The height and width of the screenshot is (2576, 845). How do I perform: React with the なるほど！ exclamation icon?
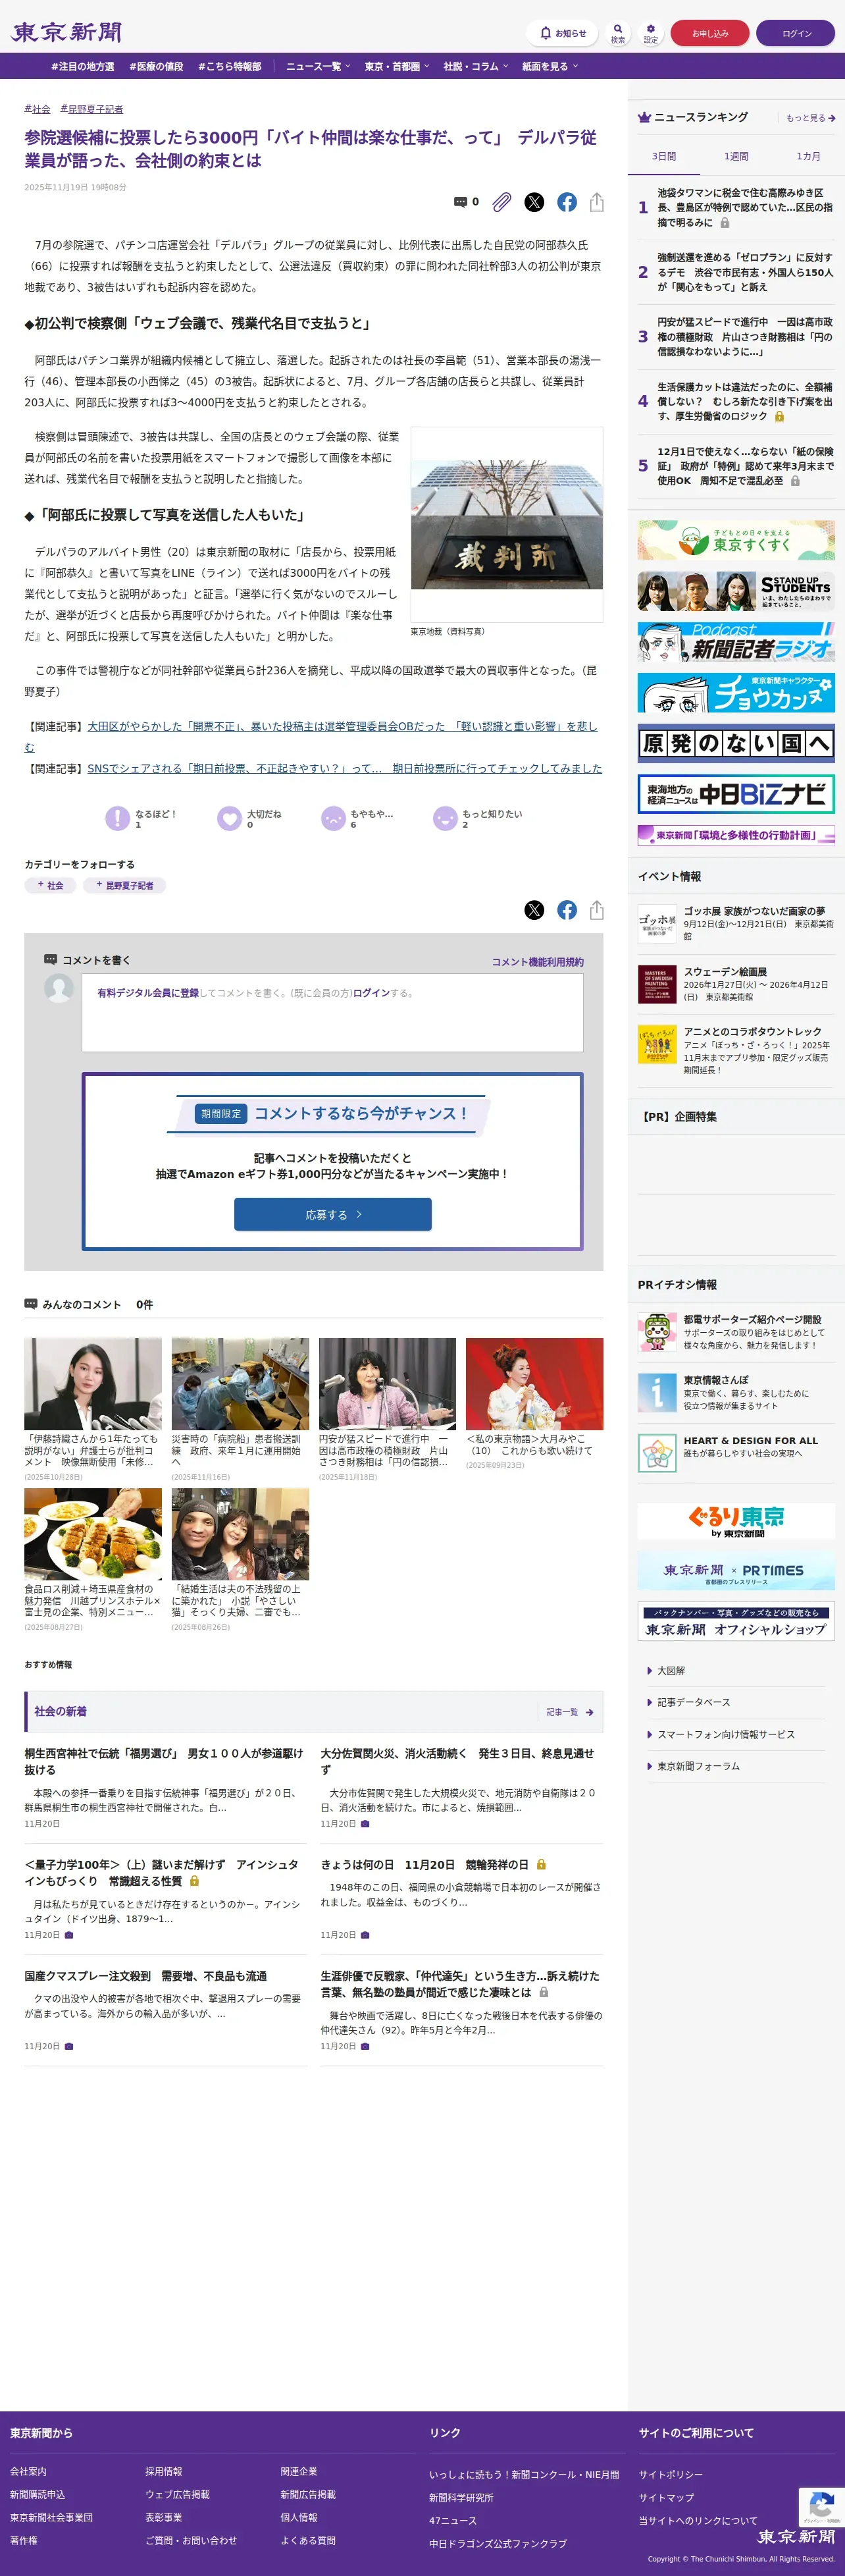pyautogui.click(x=117, y=818)
